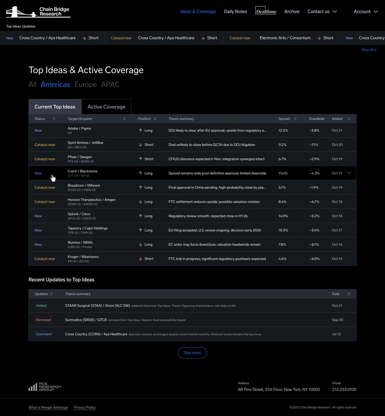This screenshot has height=416, width=385.
Task: Select the Current Top Ideas tab
Action: pyautogui.click(x=55, y=107)
